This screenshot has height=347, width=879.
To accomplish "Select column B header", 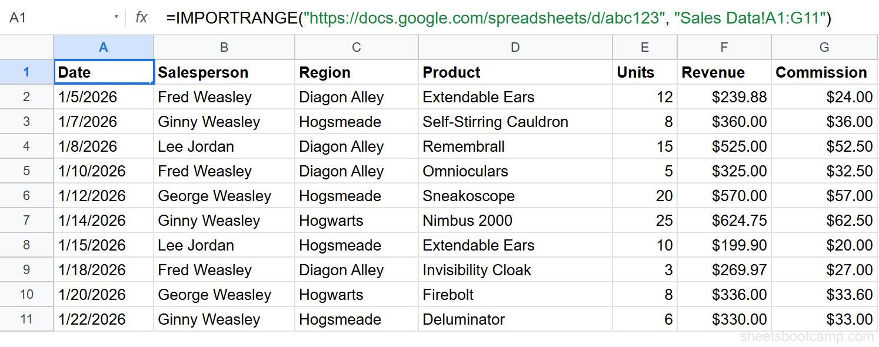I will click(224, 47).
